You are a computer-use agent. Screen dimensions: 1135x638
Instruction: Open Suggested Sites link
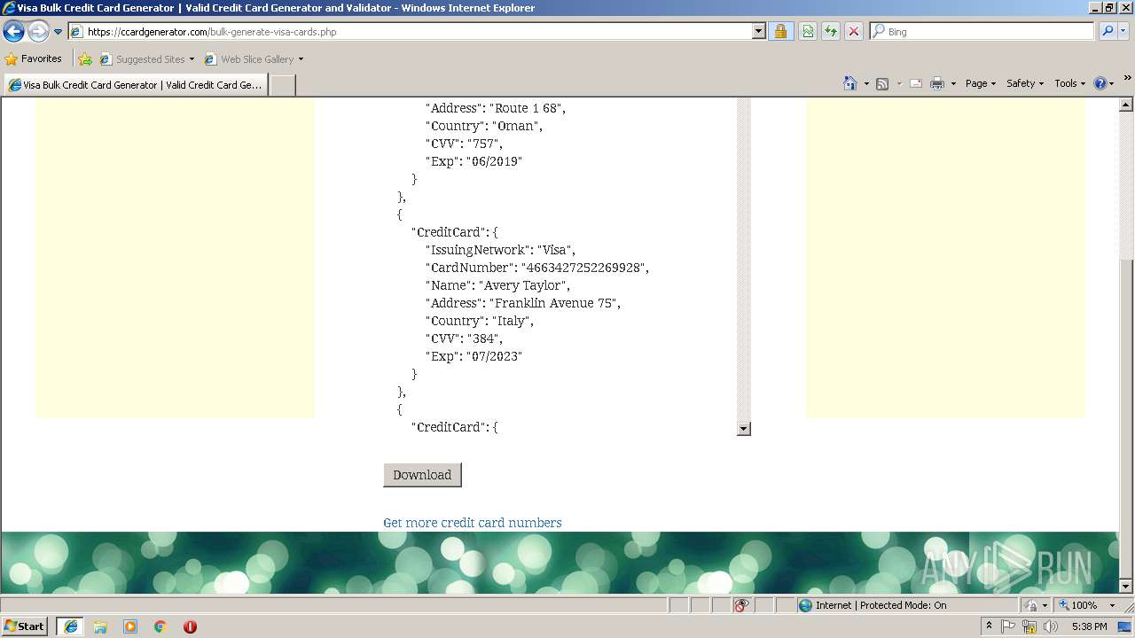(x=146, y=59)
